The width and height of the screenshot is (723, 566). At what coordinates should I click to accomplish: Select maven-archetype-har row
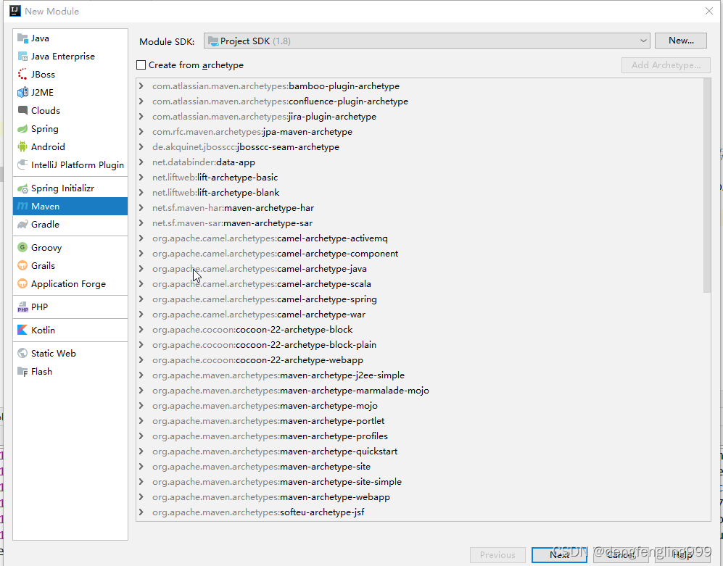tap(420, 208)
